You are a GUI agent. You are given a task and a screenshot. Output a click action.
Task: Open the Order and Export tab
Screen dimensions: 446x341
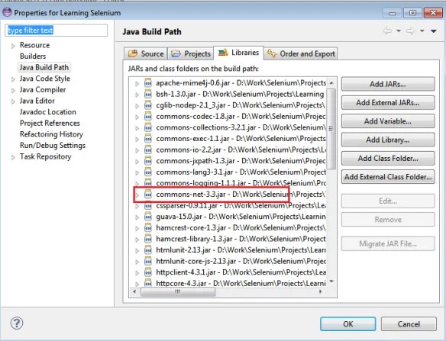pyautogui.click(x=301, y=53)
